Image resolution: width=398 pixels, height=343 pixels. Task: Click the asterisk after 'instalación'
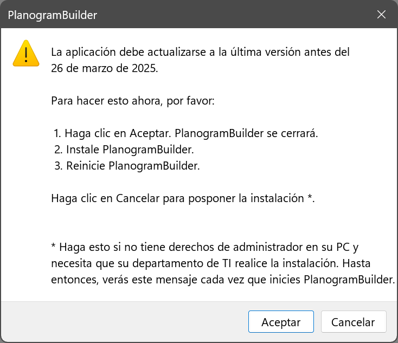pyautogui.click(x=311, y=198)
